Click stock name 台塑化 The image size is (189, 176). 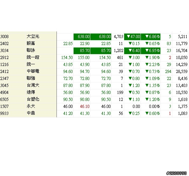click(x=33, y=99)
